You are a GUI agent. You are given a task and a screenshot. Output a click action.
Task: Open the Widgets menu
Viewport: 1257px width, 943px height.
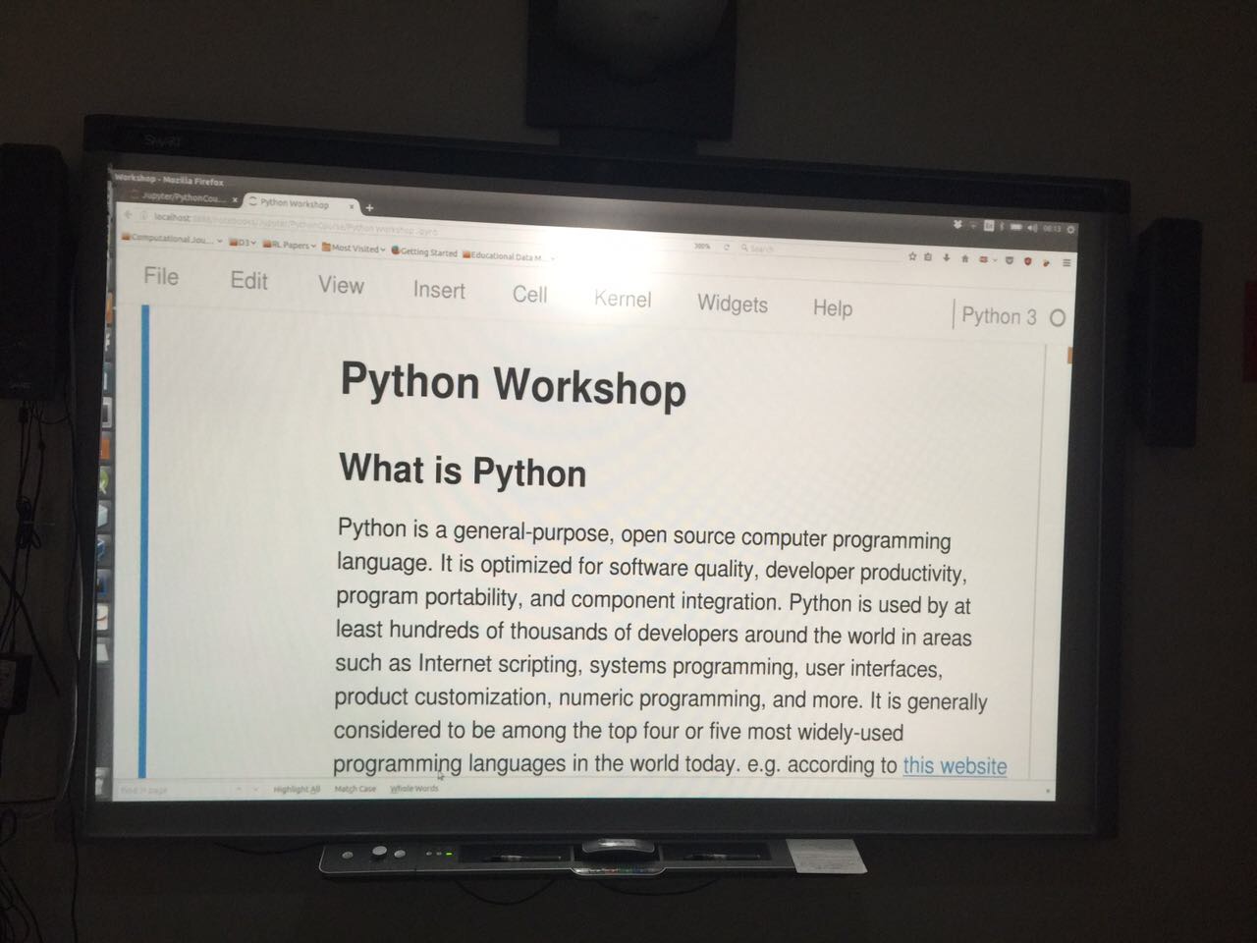point(733,304)
